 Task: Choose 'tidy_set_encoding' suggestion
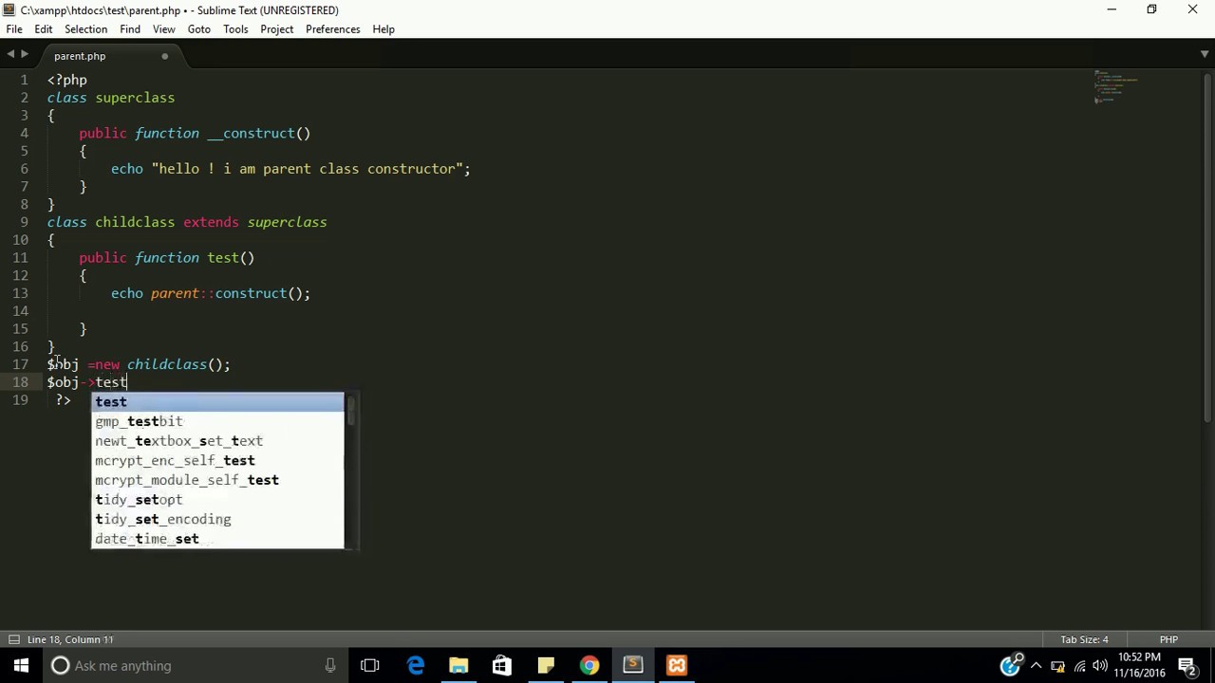[217, 520]
